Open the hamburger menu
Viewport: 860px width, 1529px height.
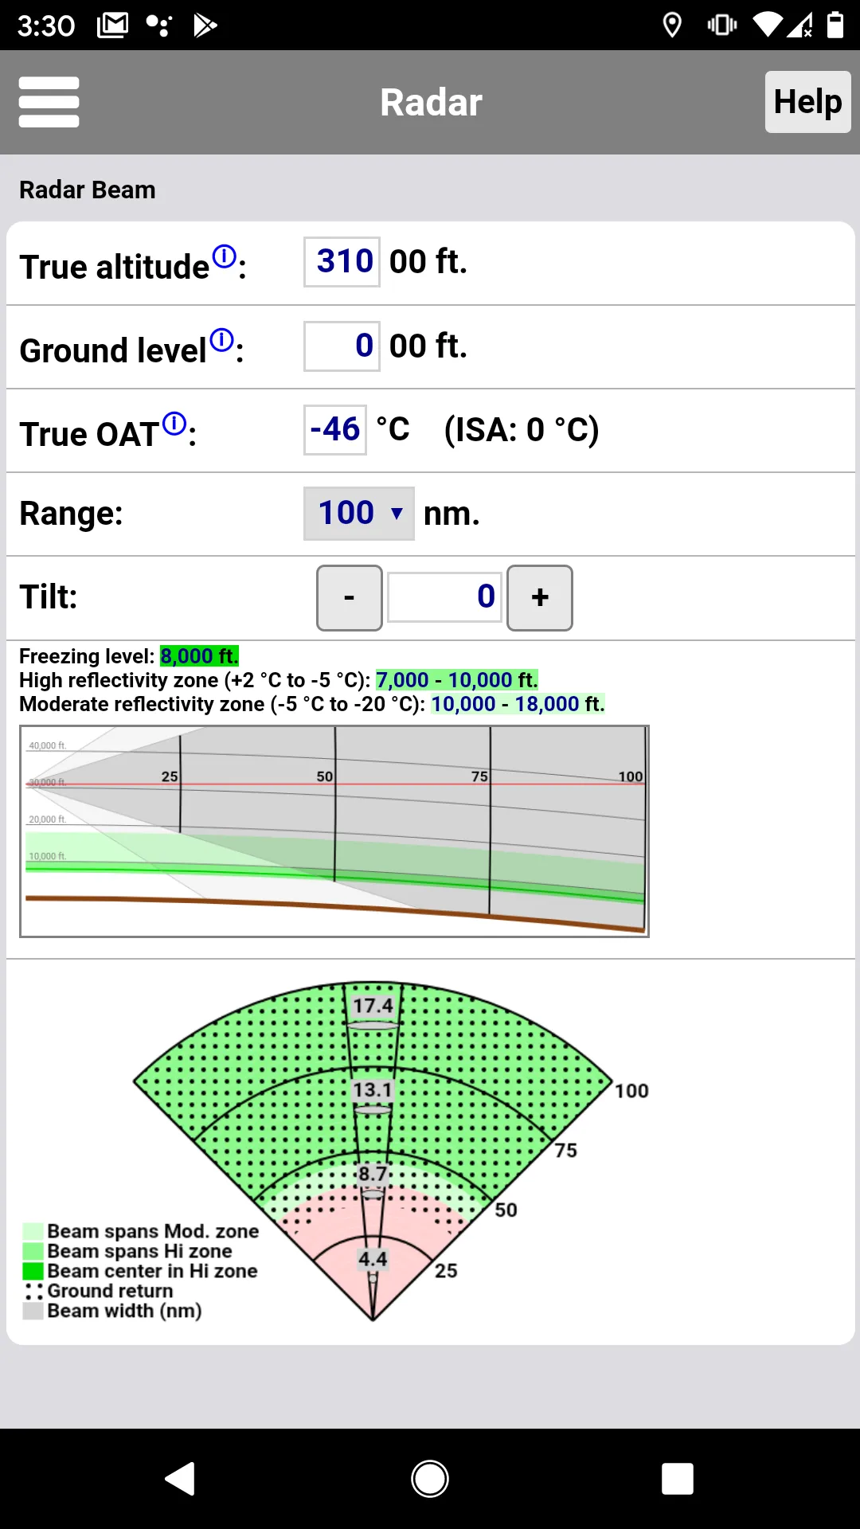coord(49,102)
